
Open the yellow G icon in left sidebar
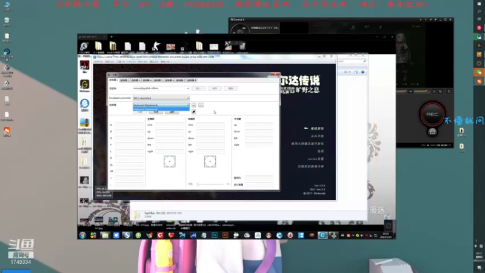pos(84,84)
